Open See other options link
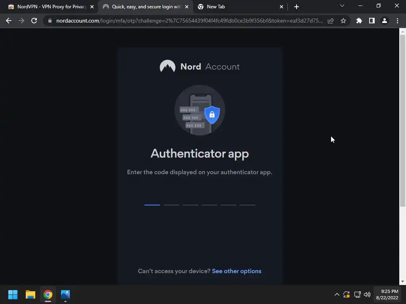This screenshot has width=406, height=304. (237, 271)
